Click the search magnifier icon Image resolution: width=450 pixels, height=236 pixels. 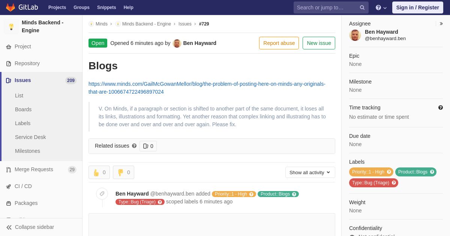(x=362, y=7)
